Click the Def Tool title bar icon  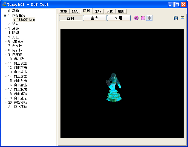(x=4, y=4)
